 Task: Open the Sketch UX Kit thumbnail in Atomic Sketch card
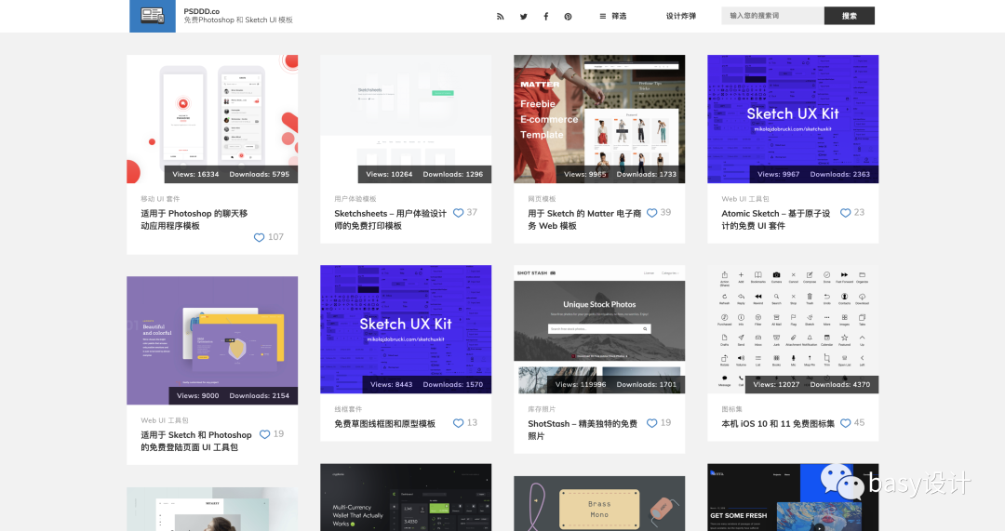point(793,118)
